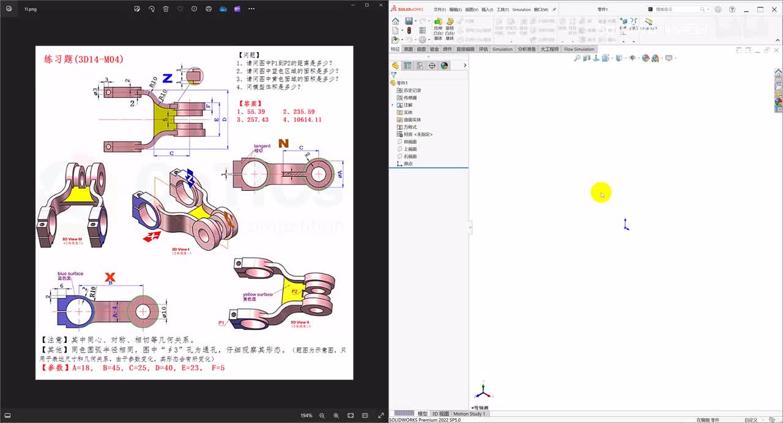Open the Options gear dropdown arrow

tap(429, 40)
